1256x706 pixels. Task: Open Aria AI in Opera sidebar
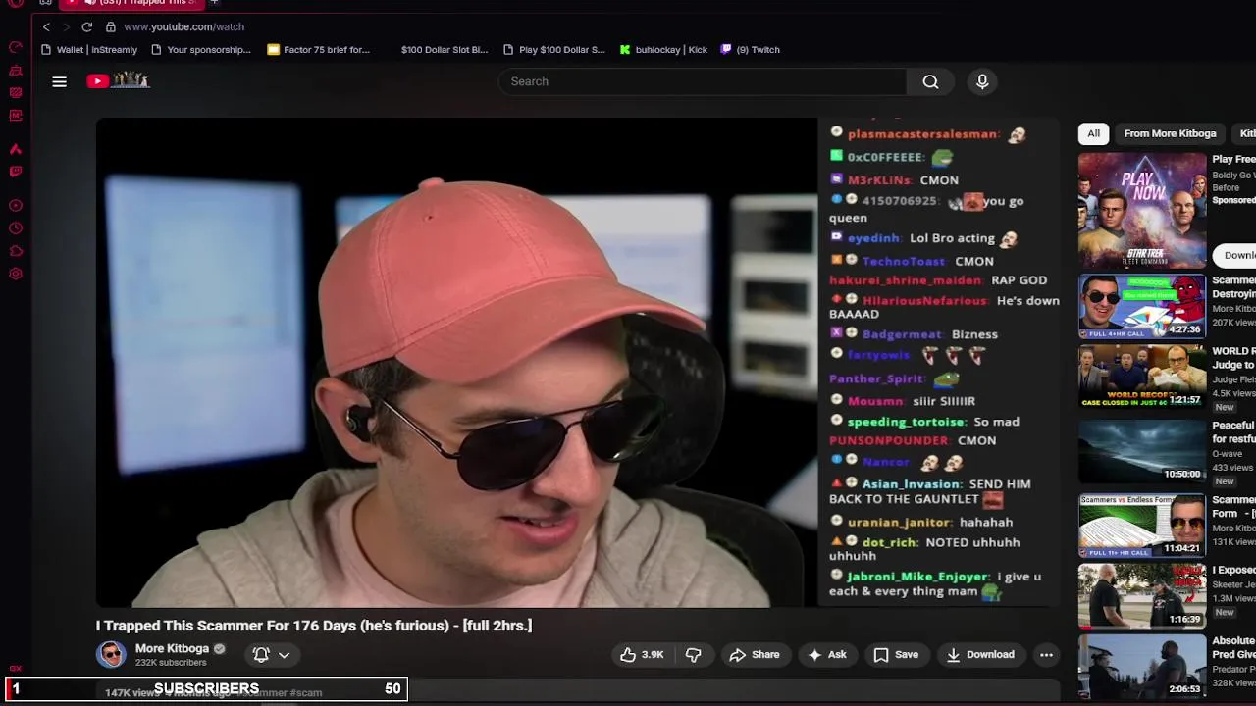coord(15,149)
